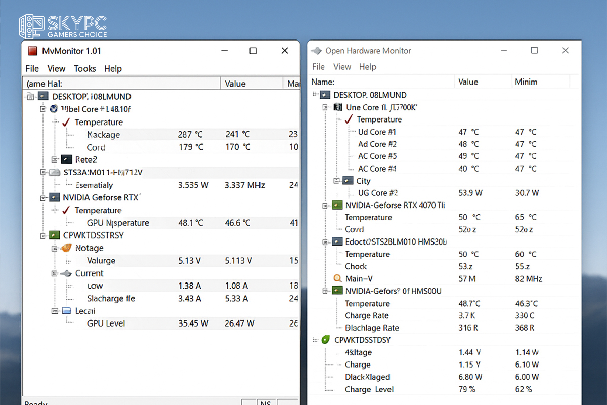This screenshot has height=405, width=607.
Task: Click the check mark under MvMonitor's NVIDIA Geforse RTX
Action: 66,210
